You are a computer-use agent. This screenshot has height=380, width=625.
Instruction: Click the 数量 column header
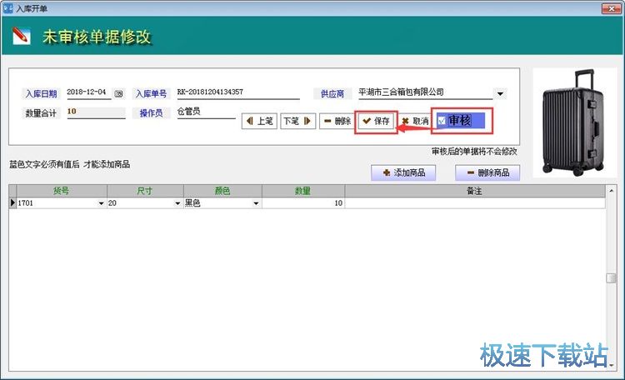(303, 191)
